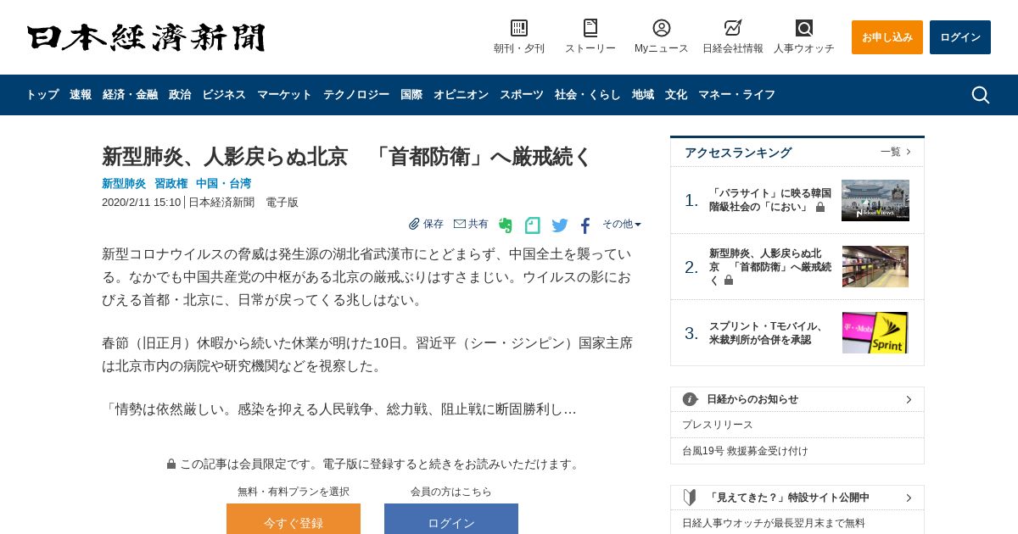Screen dimensions: 1018x534
Task: Click the Nikkei logo 日本経済新聞
Action: click(x=146, y=37)
